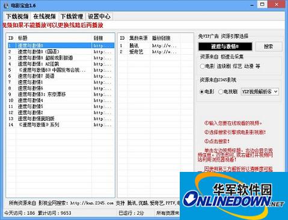Click 已运行：2分 status entry
The height and width of the screenshot is (220, 288).
click(131, 213)
